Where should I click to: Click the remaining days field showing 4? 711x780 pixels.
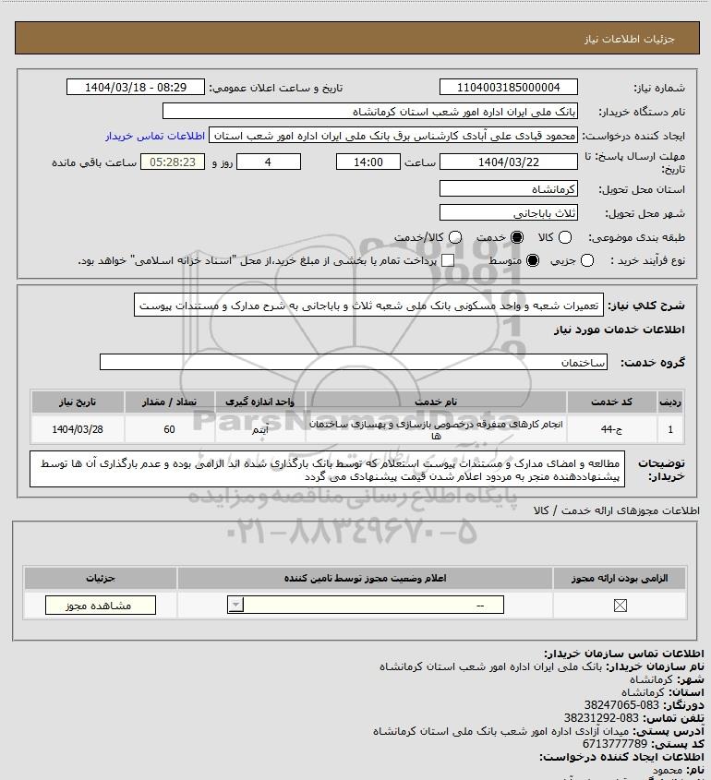(269, 162)
